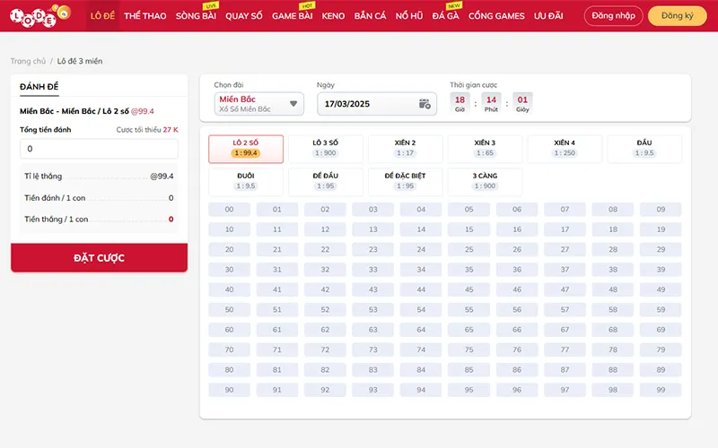Open the GAME BÀI menu

tap(293, 16)
